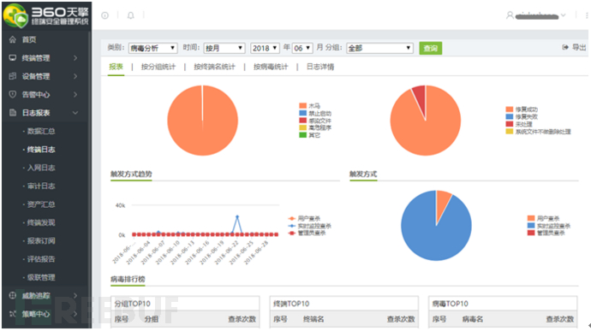Toggle the 未处理 legend swatch
Image resolution: width=591 pixels, height=331 pixels.
510,124
